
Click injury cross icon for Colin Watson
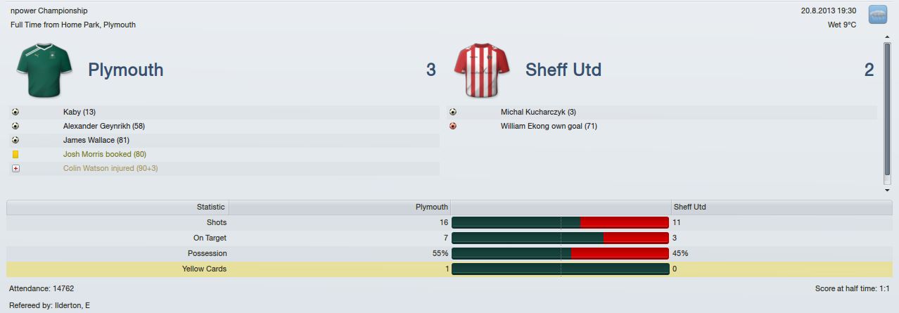tap(15, 168)
